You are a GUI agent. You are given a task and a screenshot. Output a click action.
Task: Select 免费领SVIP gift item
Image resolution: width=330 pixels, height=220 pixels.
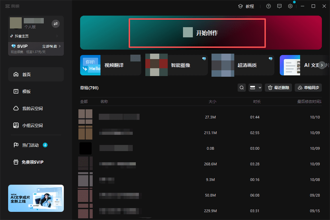click(32, 162)
